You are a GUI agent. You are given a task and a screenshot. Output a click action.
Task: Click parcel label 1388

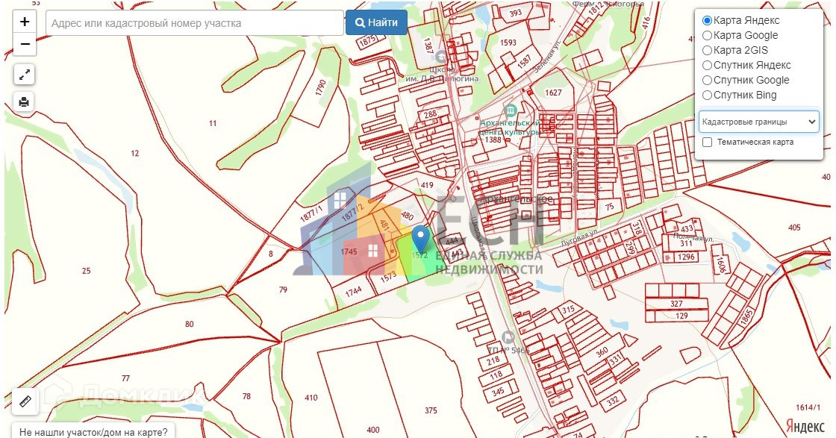pyautogui.click(x=493, y=140)
